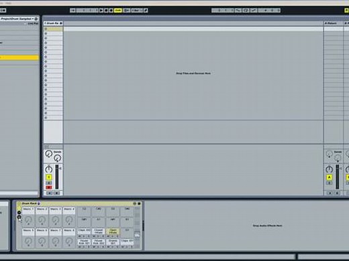Image resolution: width=349 pixels, height=261 pixels.
Task: Assign Drum Rack track to crossfader B
Action: [56, 193]
